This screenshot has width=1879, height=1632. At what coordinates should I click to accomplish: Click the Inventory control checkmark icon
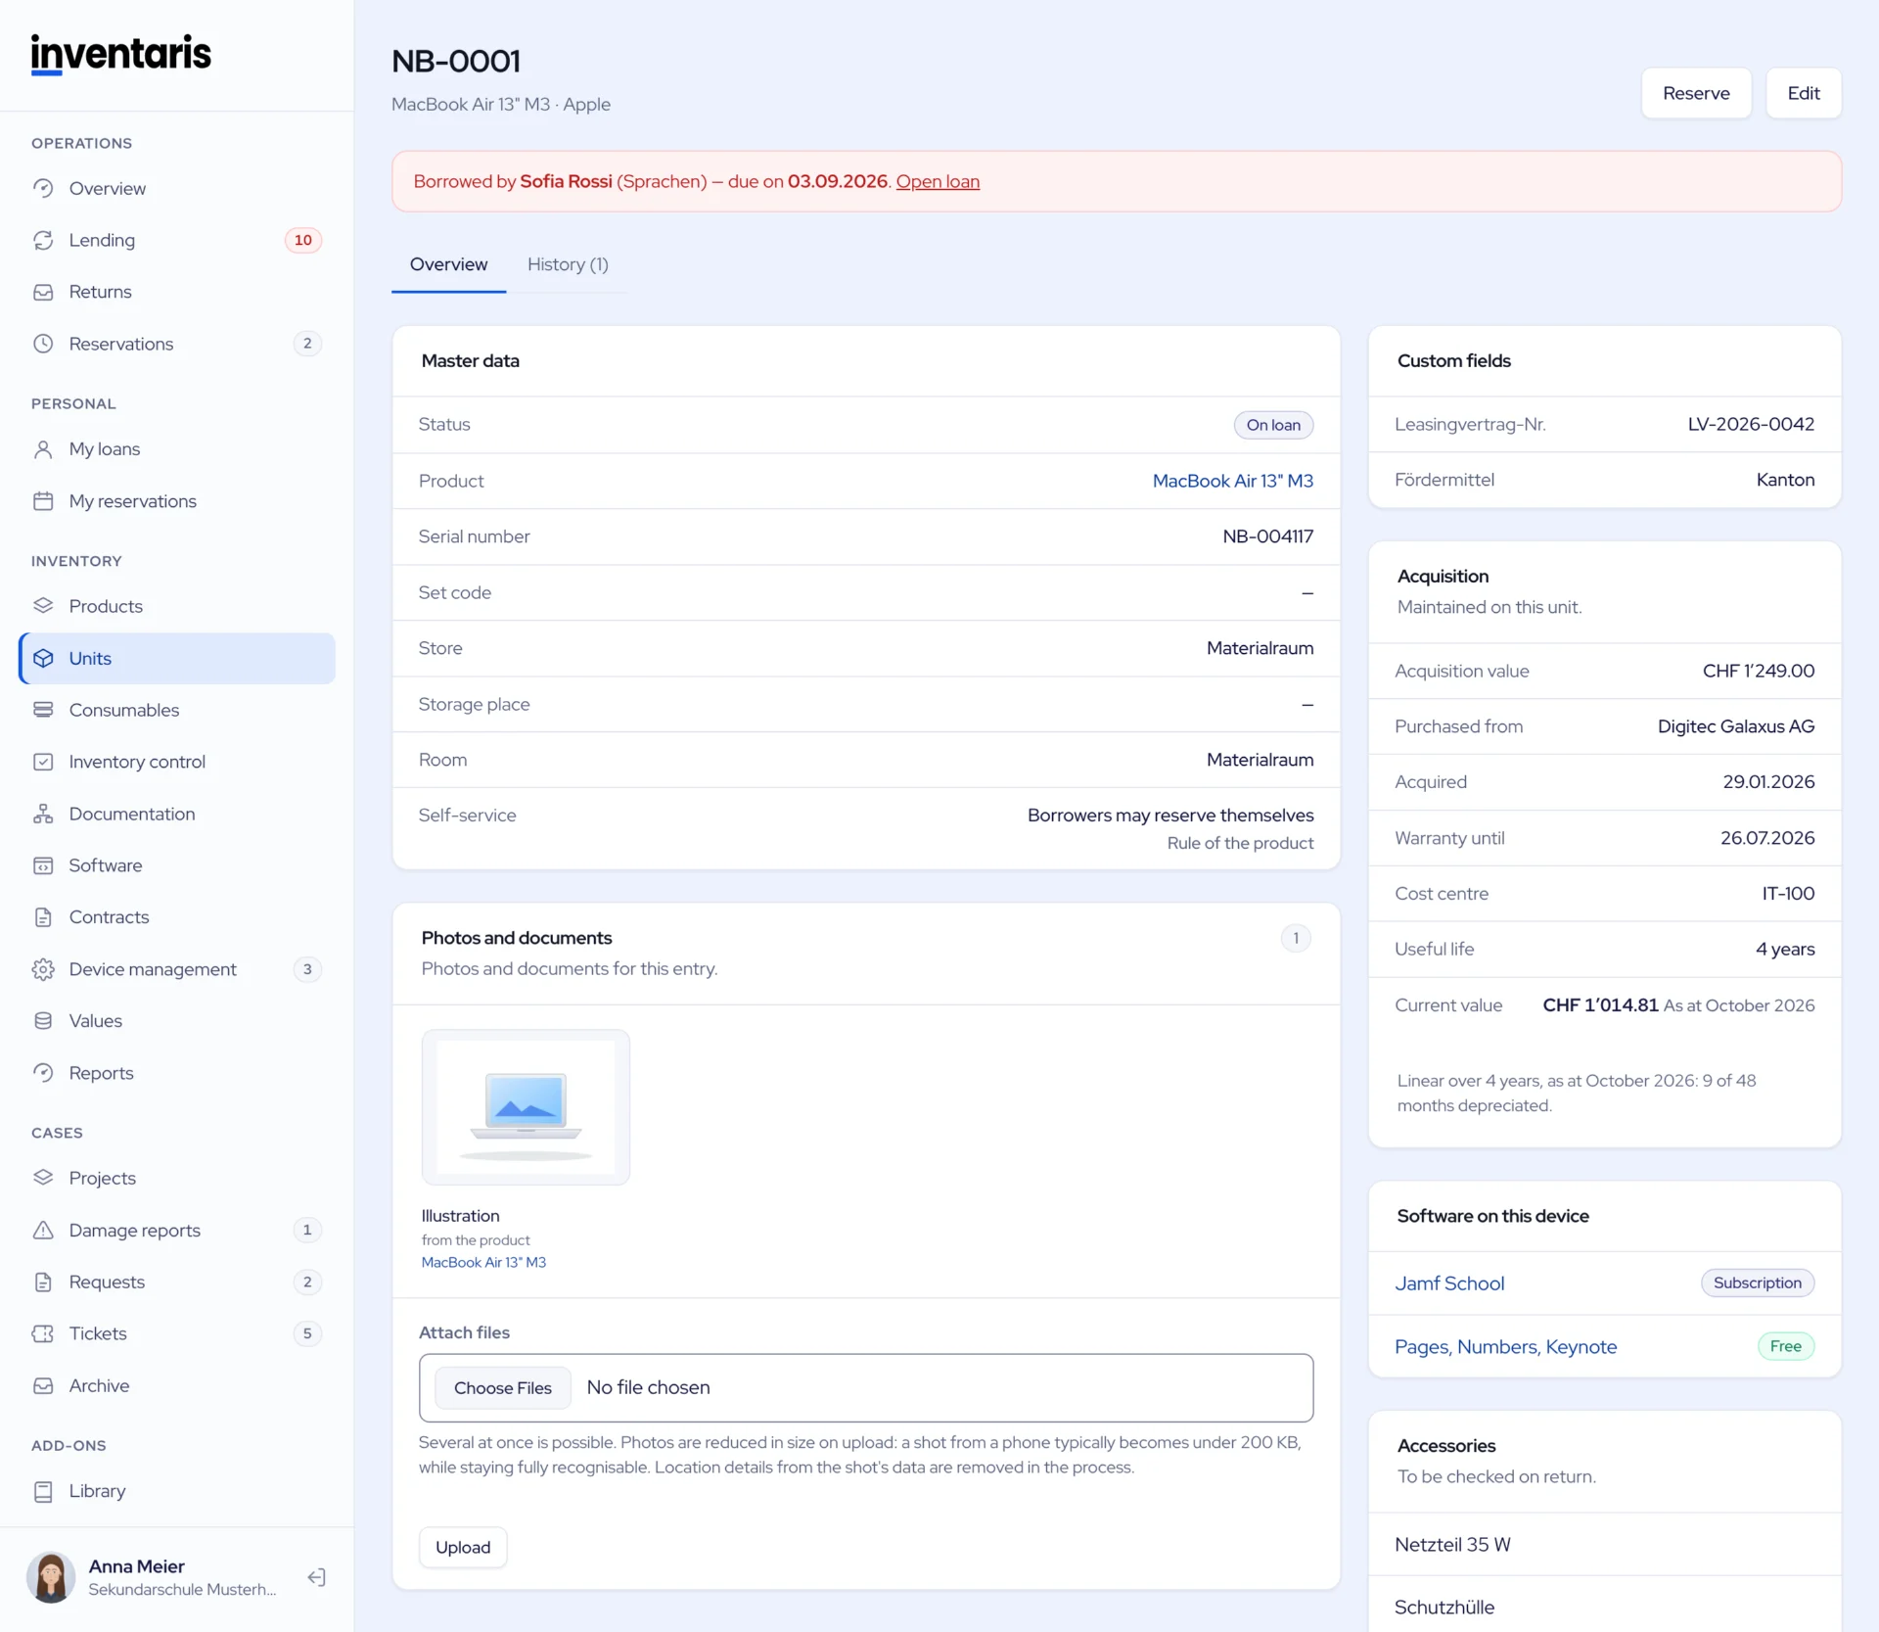tap(43, 762)
